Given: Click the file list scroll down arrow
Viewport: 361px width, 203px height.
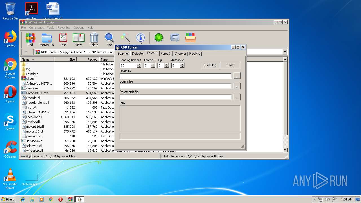Looking at the screenshot, I should pyautogui.click(x=285, y=150).
